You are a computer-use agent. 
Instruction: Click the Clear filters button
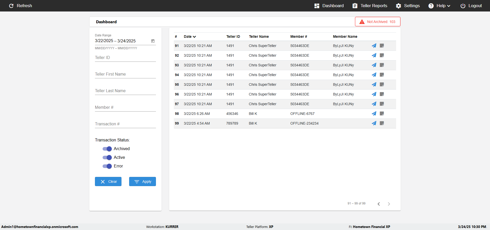[x=108, y=181]
